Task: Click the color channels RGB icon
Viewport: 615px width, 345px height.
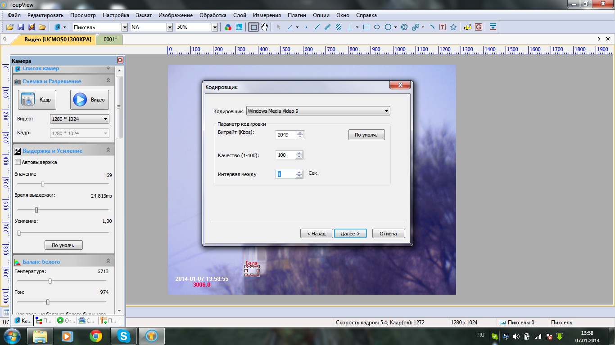Action: click(228, 27)
